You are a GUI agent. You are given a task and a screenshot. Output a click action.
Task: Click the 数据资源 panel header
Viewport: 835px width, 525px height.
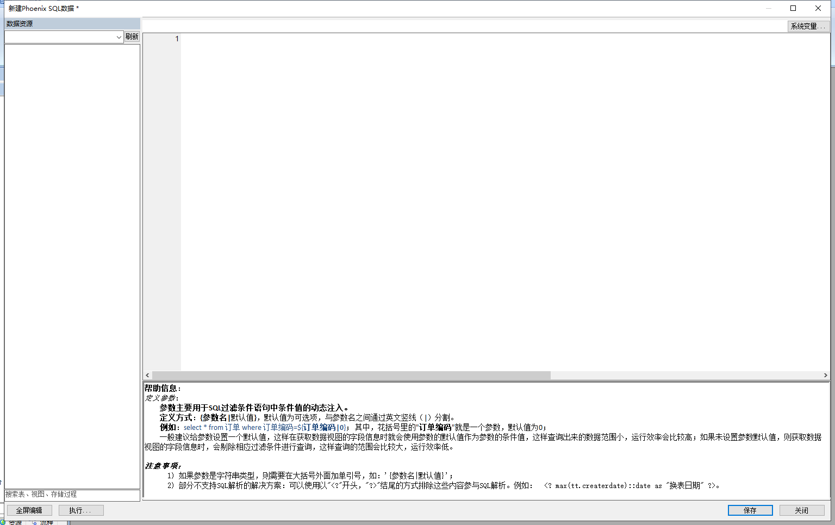click(72, 23)
